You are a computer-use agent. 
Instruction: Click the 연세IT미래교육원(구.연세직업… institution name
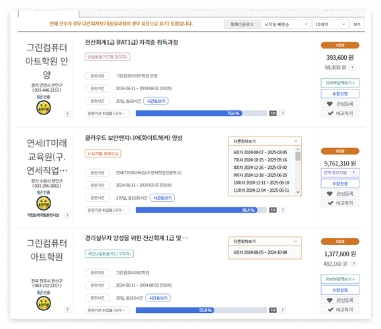click(x=47, y=157)
